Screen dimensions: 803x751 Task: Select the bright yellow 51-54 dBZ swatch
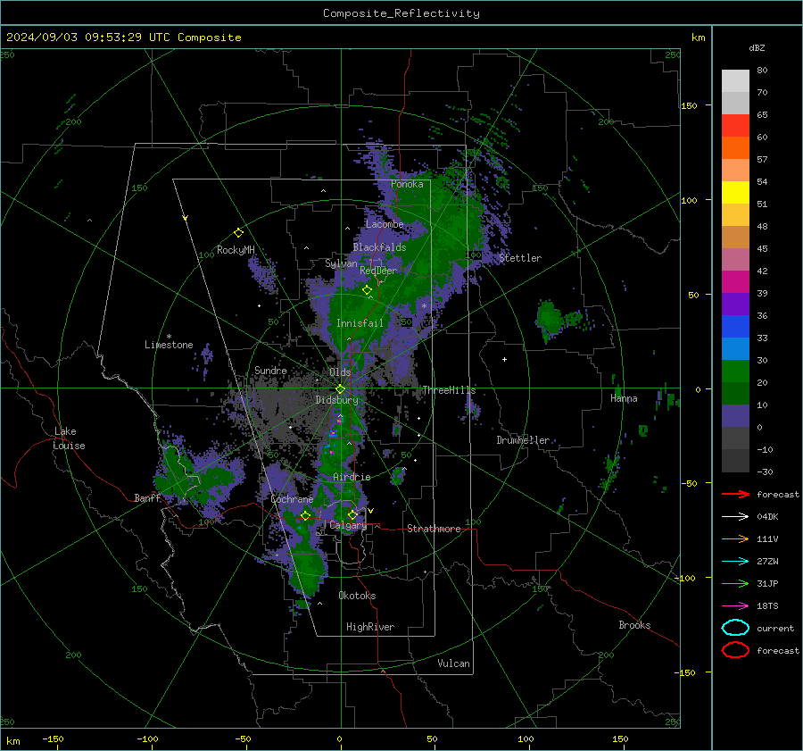[x=735, y=193]
